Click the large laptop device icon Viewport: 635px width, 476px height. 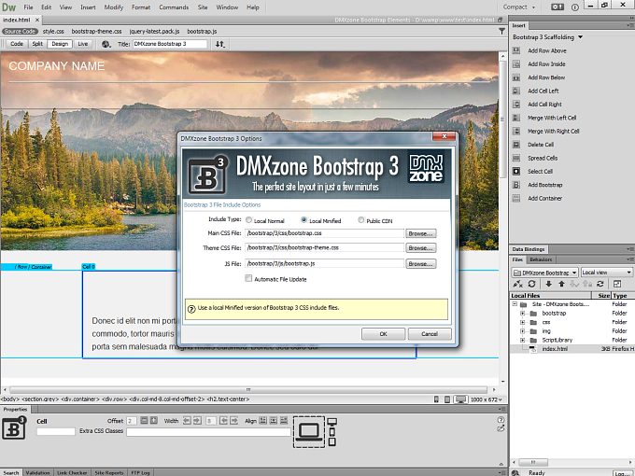tap(309, 432)
